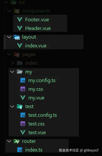The width and height of the screenshot is (102, 156).
Task: Select index.vue under layout
Action: pyautogui.click(x=36, y=46)
